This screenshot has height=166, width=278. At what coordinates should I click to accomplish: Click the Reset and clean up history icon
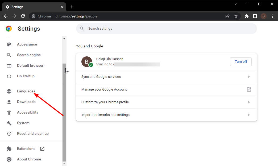point(9,134)
